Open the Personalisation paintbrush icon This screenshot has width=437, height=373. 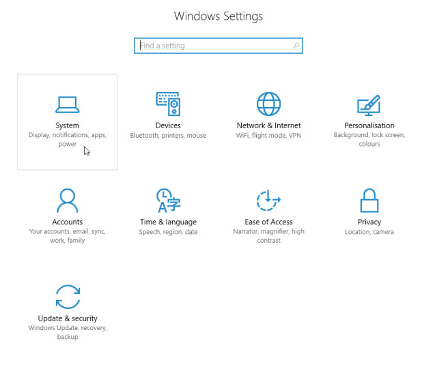point(369,105)
